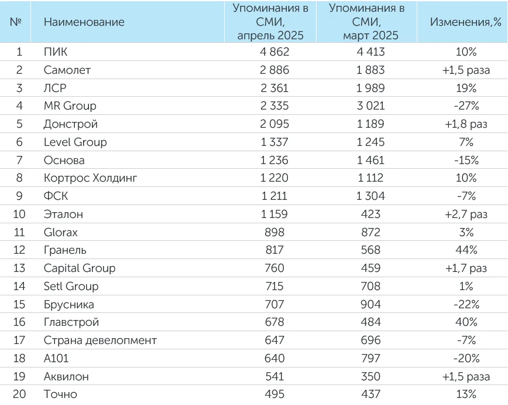Click the 'Capital Group' entry

point(80,268)
